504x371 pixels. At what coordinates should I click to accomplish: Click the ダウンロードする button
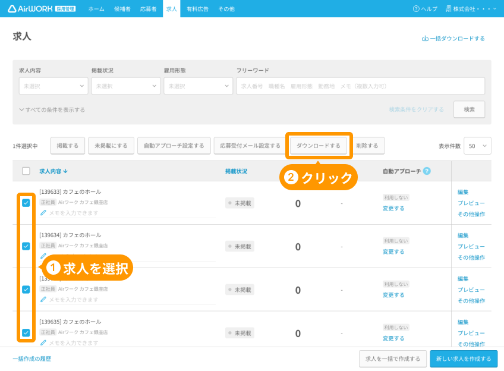pos(319,146)
